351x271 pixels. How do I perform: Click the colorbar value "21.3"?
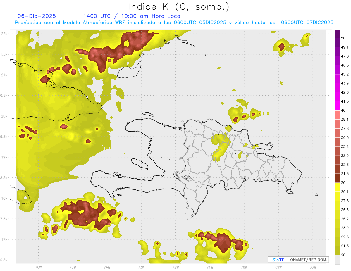(345, 246)
